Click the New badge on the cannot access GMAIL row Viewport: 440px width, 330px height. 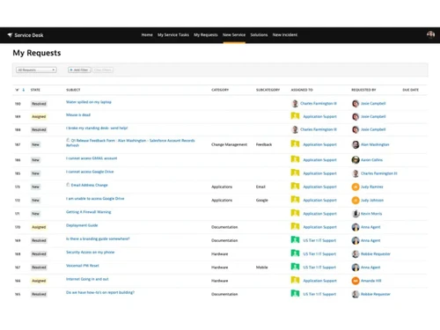35,160
